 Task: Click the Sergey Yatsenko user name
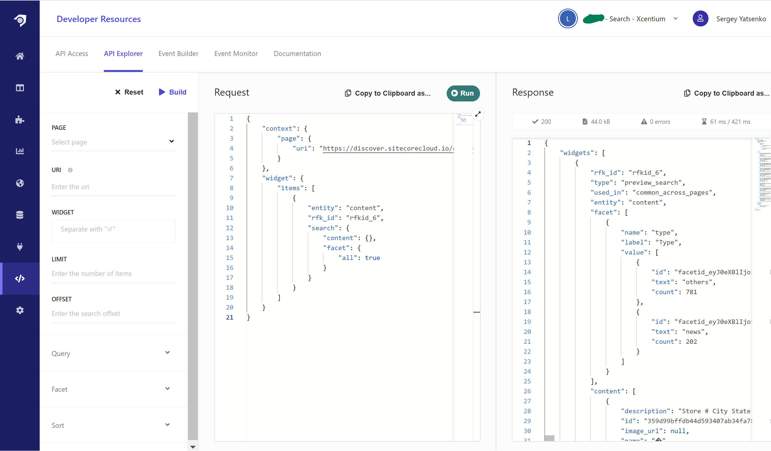coord(741,19)
